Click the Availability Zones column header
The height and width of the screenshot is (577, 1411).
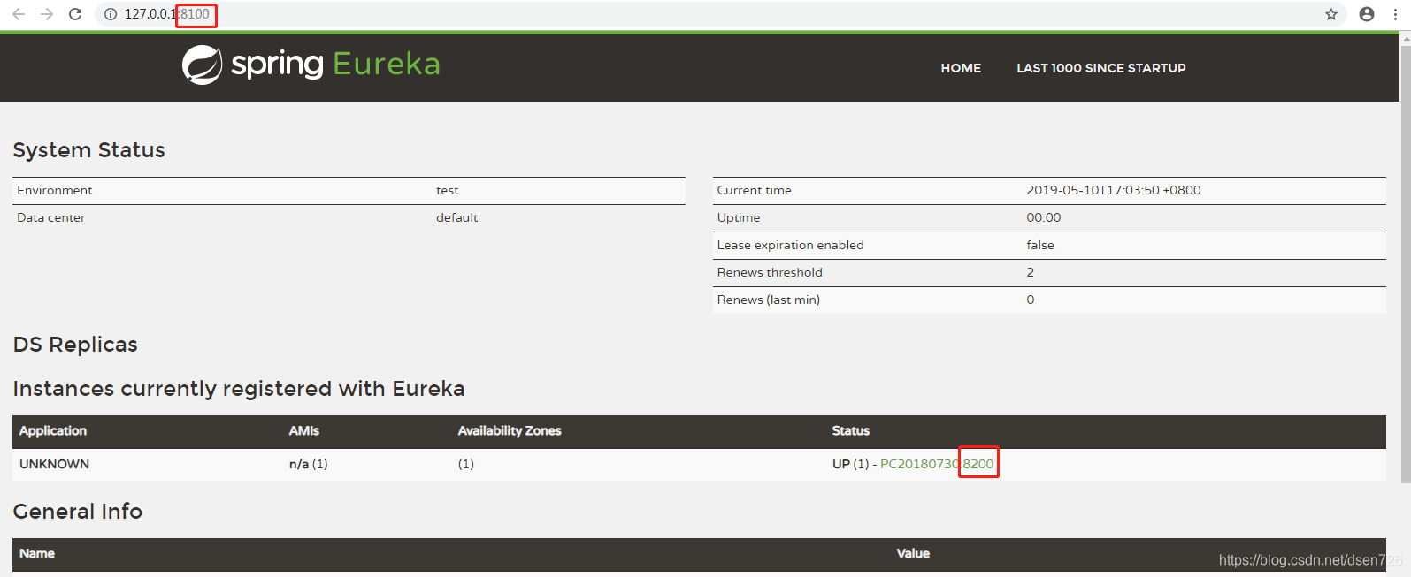pyautogui.click(x=510, y=430)
